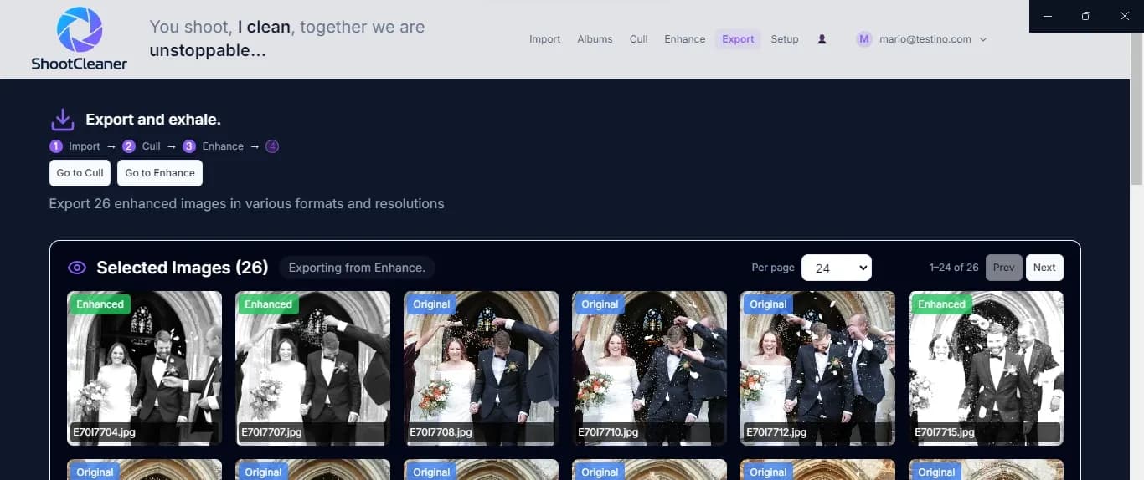This screenshot has width=1144, height=480.
Task: Toggle the eye icon next to Selected Images
Action: click(x=77, y=268)
